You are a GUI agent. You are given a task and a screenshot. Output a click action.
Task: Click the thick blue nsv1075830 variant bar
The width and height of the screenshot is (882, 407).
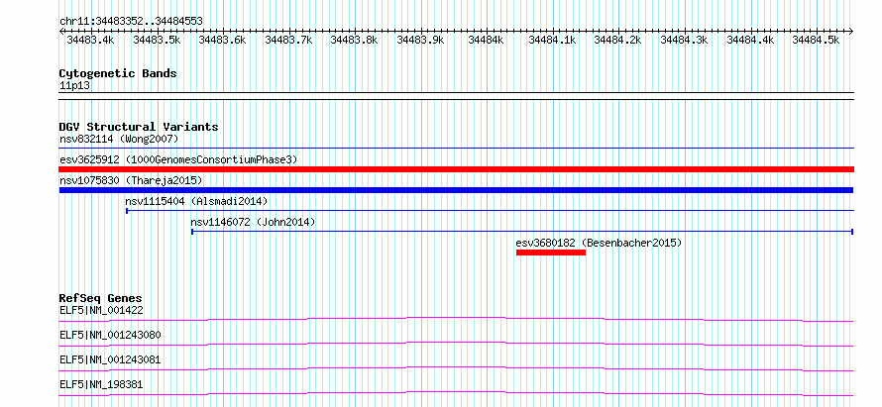(456, 190)
